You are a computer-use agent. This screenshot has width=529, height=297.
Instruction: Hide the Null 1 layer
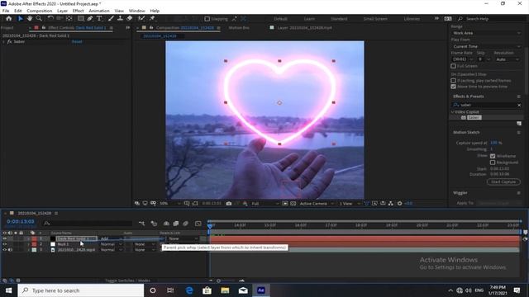pos(5,244)
